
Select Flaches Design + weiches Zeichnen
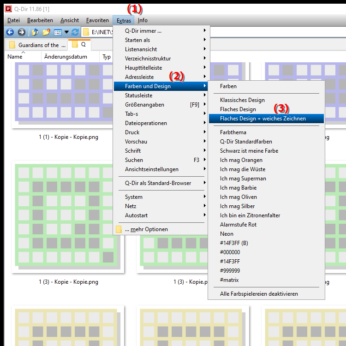pos(266,119)
